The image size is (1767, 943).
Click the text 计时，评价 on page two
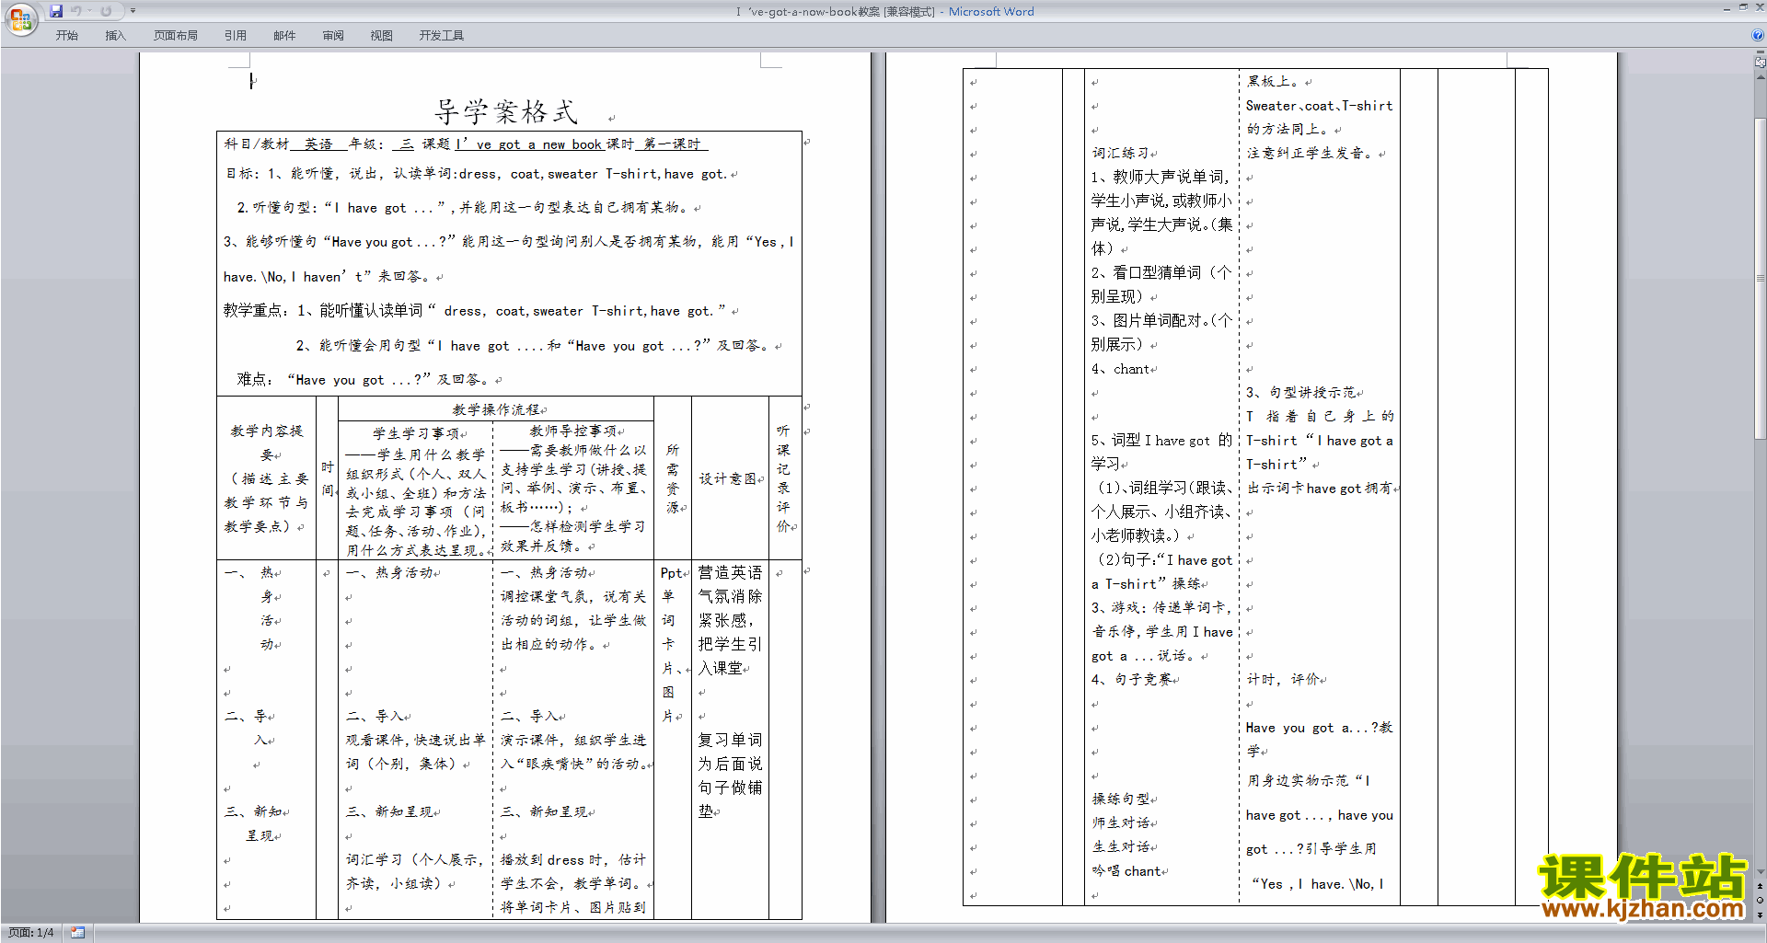(1284, 679)
